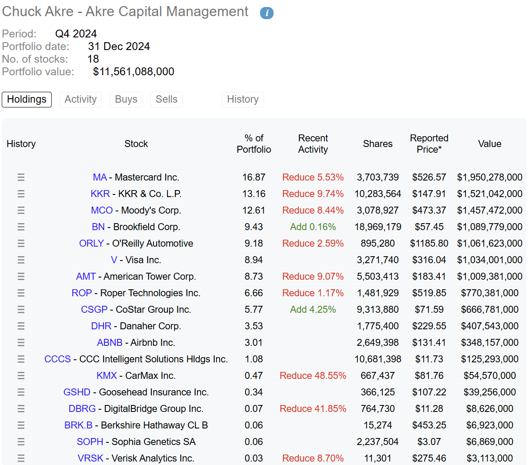Screen dimensions: 528x465
Task: Open history icon for Mastercard row
Action: coord(21,177)
